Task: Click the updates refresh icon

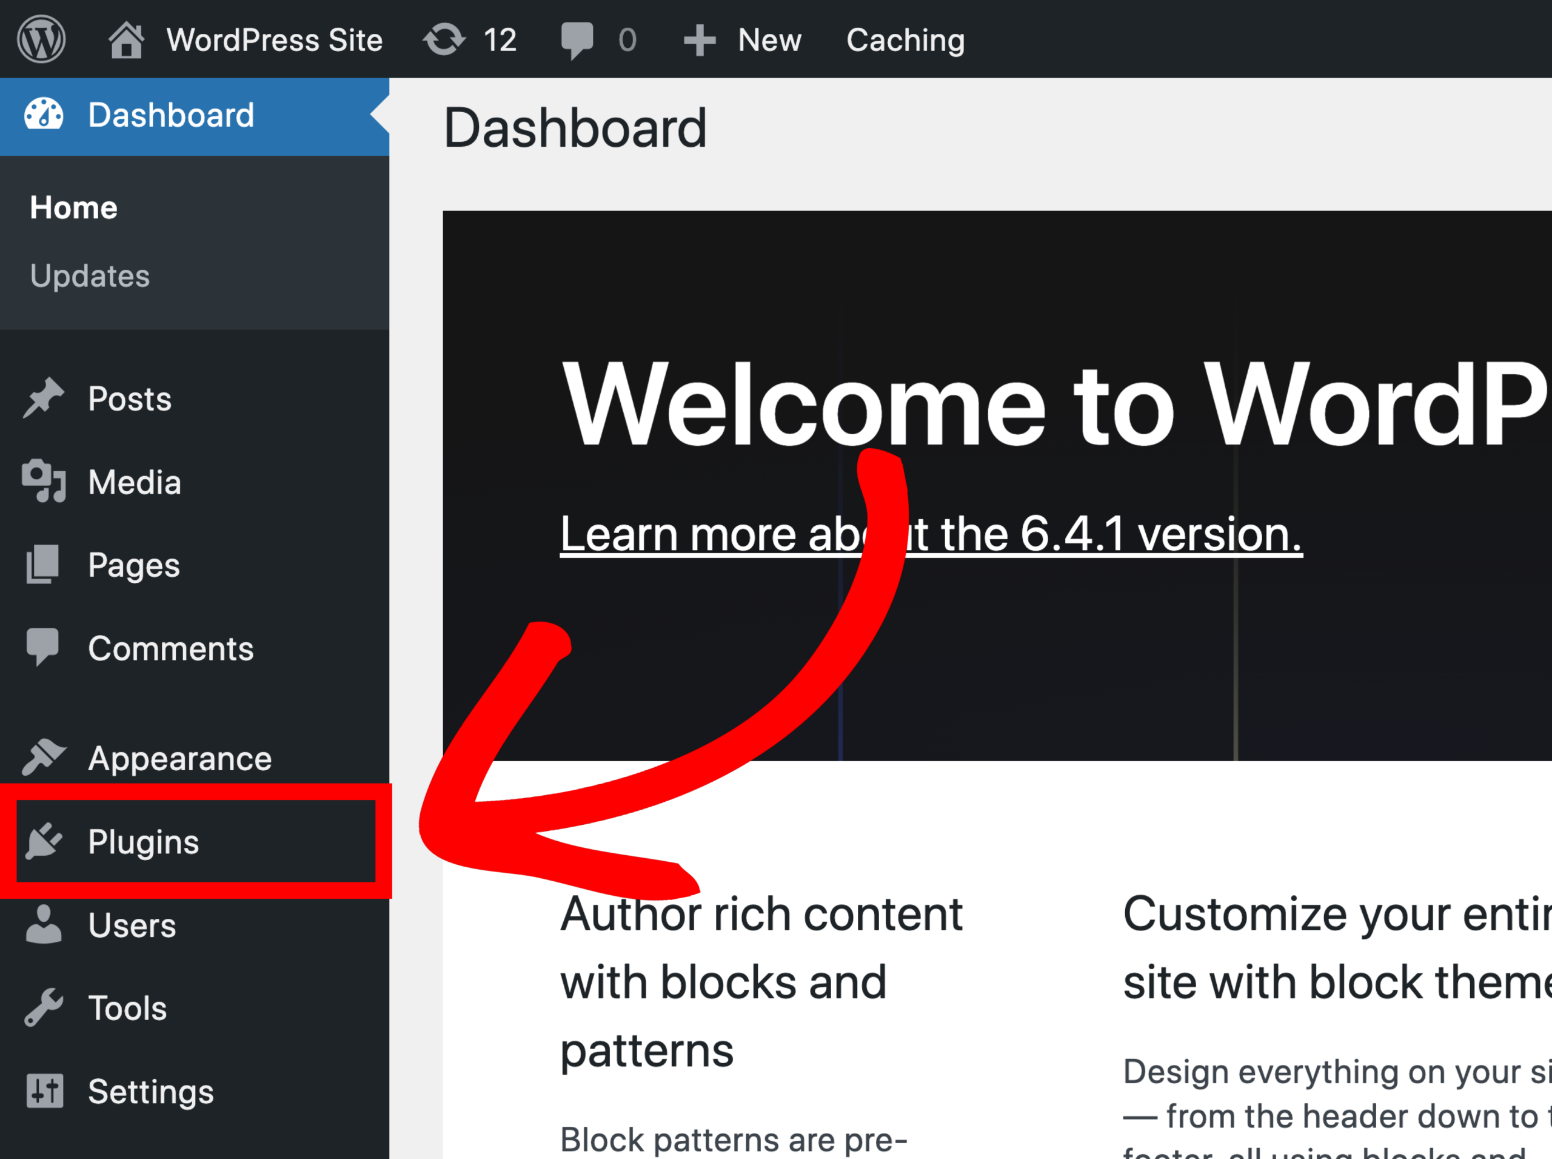Action: click(x=444, y=39)
